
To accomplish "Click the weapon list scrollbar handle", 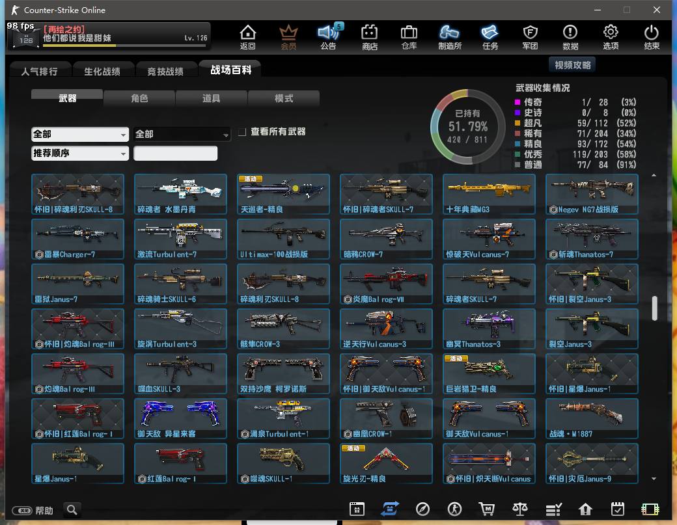I will pos(655,308).
